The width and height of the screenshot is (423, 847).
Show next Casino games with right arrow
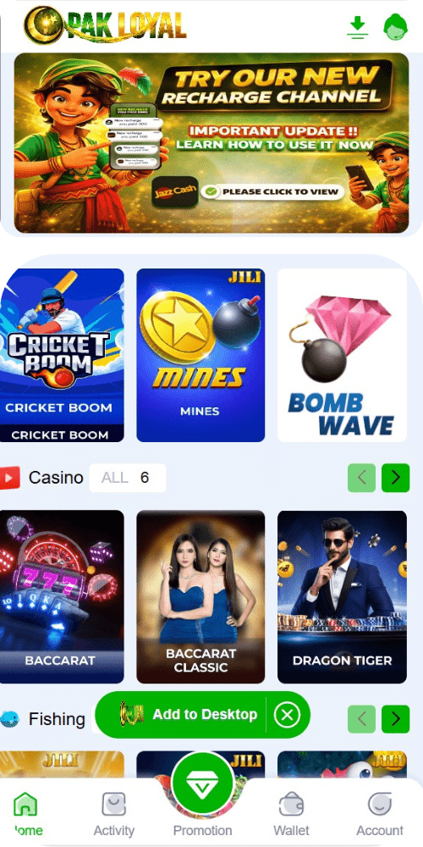[x=395, y=478]
